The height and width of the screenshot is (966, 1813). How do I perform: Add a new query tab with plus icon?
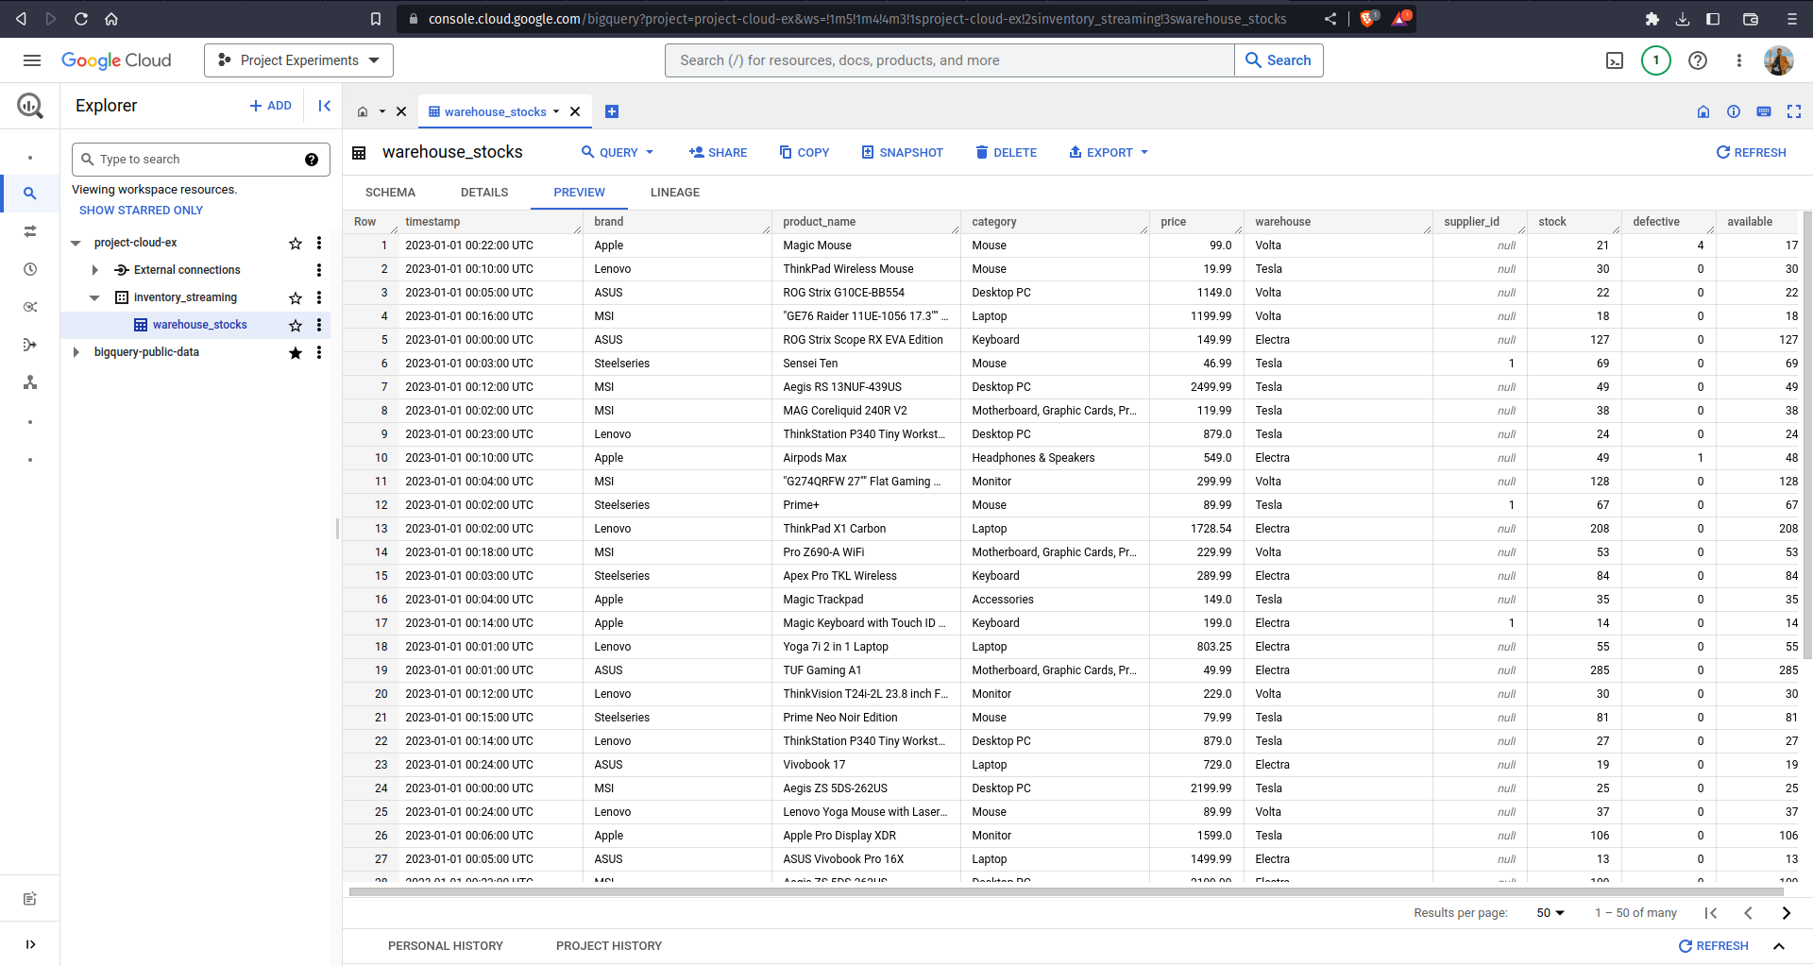tap(612, 111)
